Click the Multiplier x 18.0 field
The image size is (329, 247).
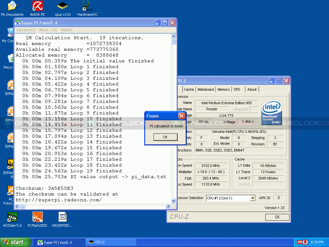click(211, 172)
